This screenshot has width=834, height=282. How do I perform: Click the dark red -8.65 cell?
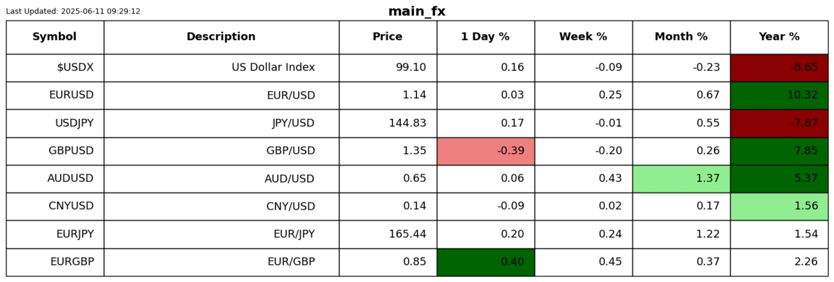pos(778,67)
